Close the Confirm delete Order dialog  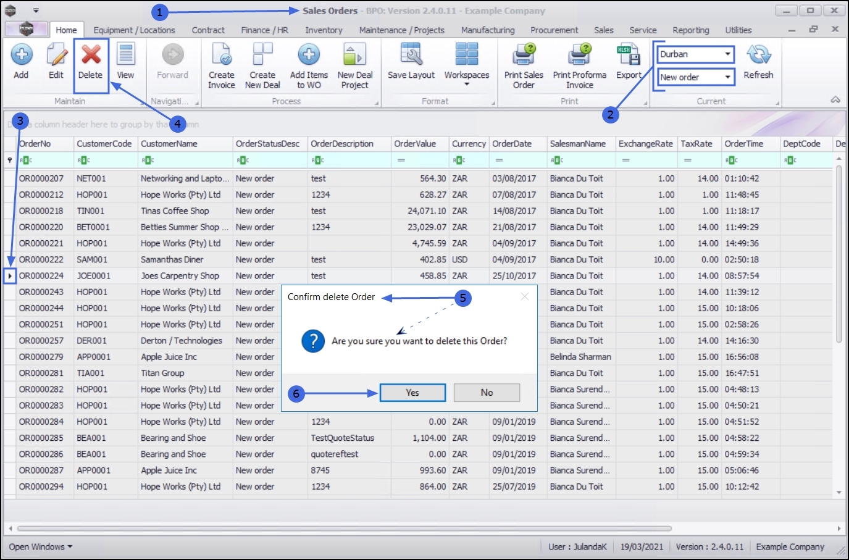coord(525,296)
